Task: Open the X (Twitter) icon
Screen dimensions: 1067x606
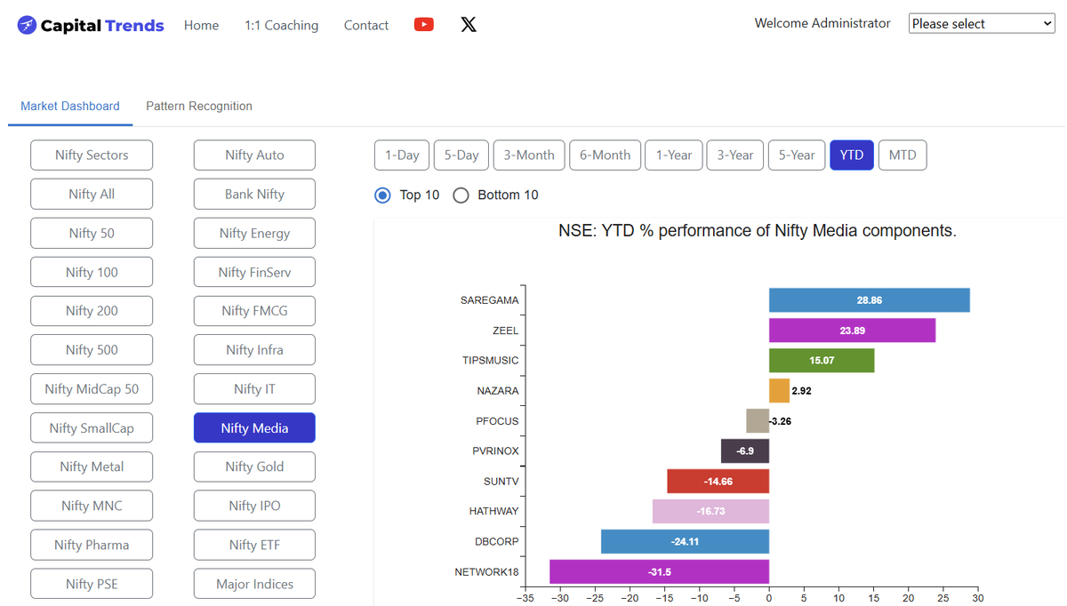Action: pos(469,25)
